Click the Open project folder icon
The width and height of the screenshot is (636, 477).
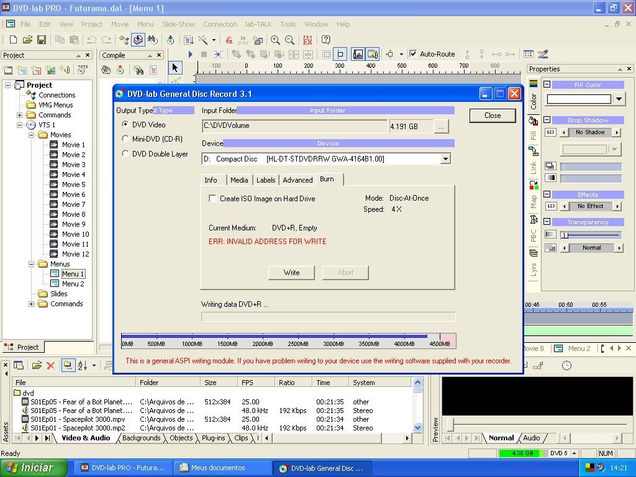coord(27,40)
